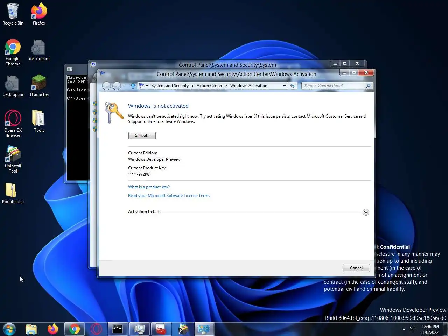This screenshot has width=448, height=336.
Task: Switch to Control Panel taskbar button
Action: click(204, 329)
